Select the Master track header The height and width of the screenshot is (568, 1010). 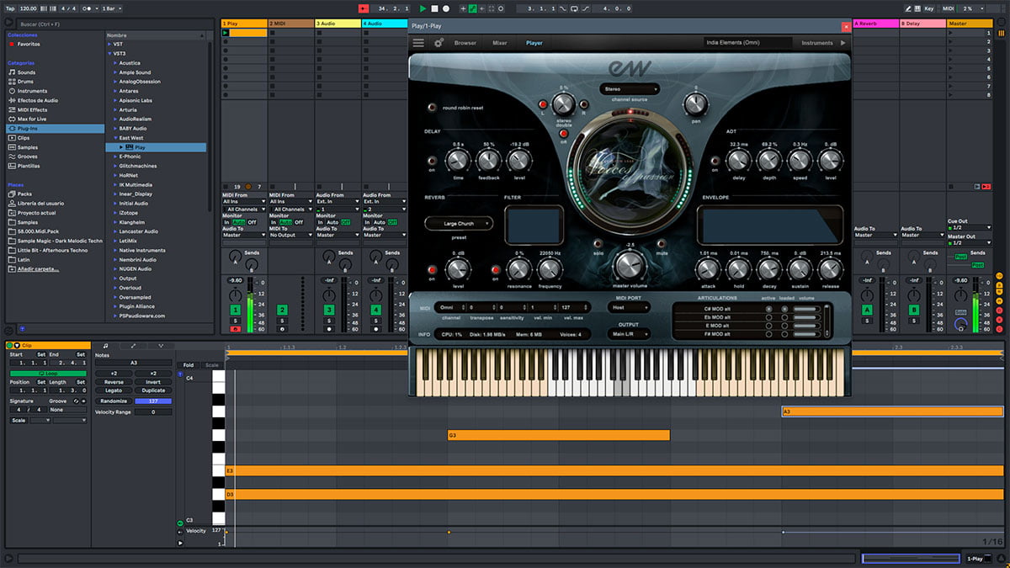point(970,24)
